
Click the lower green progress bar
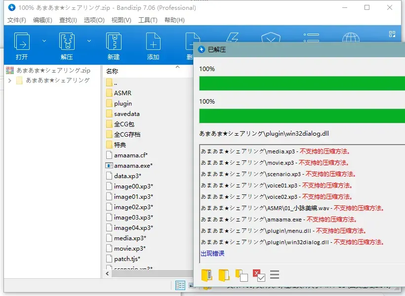(302, 116)
